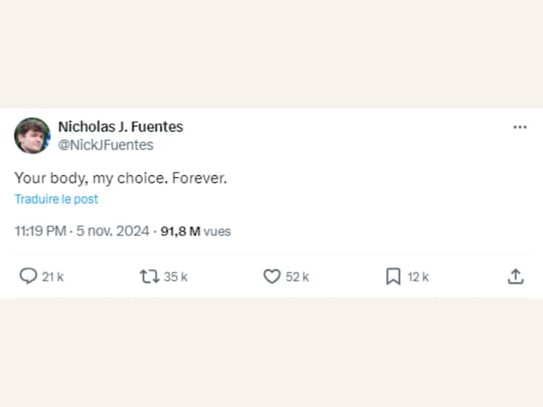Repost the tweet using the retweet icon
This screenshot has height=407, width=543.
149,276
